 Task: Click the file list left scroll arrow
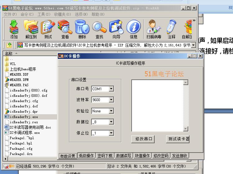6,159
